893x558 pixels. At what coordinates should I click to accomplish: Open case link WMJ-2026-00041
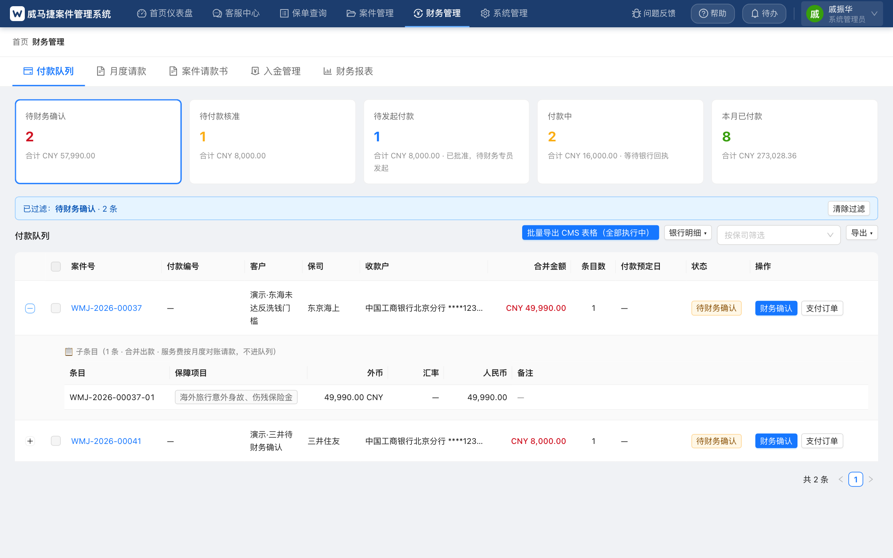click(106, 441)
